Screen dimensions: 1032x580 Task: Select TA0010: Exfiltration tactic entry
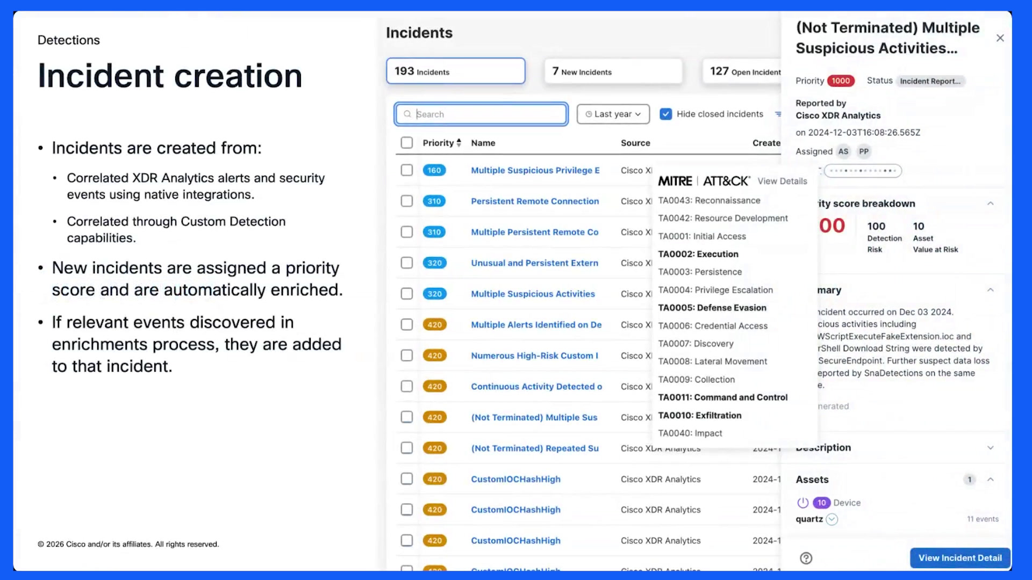click(700, 416)
